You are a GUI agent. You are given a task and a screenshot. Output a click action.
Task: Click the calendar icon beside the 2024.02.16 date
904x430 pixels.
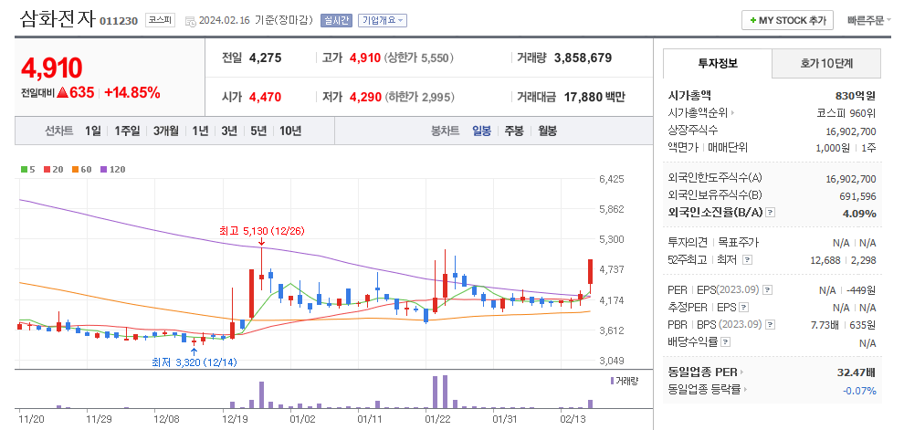[x=191, y=21]
